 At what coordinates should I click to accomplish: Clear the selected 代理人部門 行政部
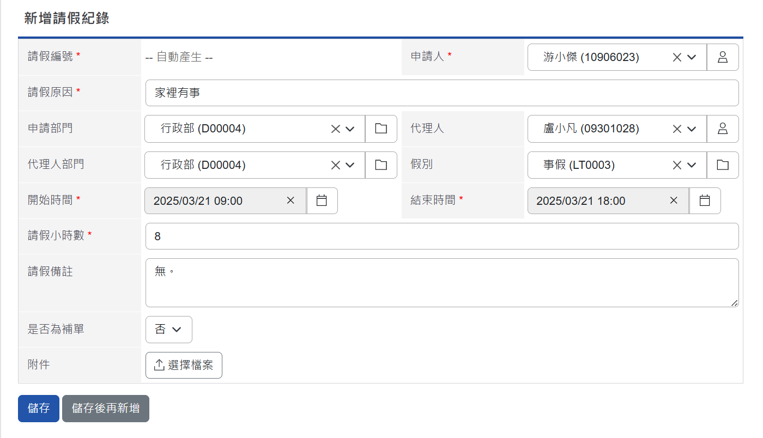point(335,165)
